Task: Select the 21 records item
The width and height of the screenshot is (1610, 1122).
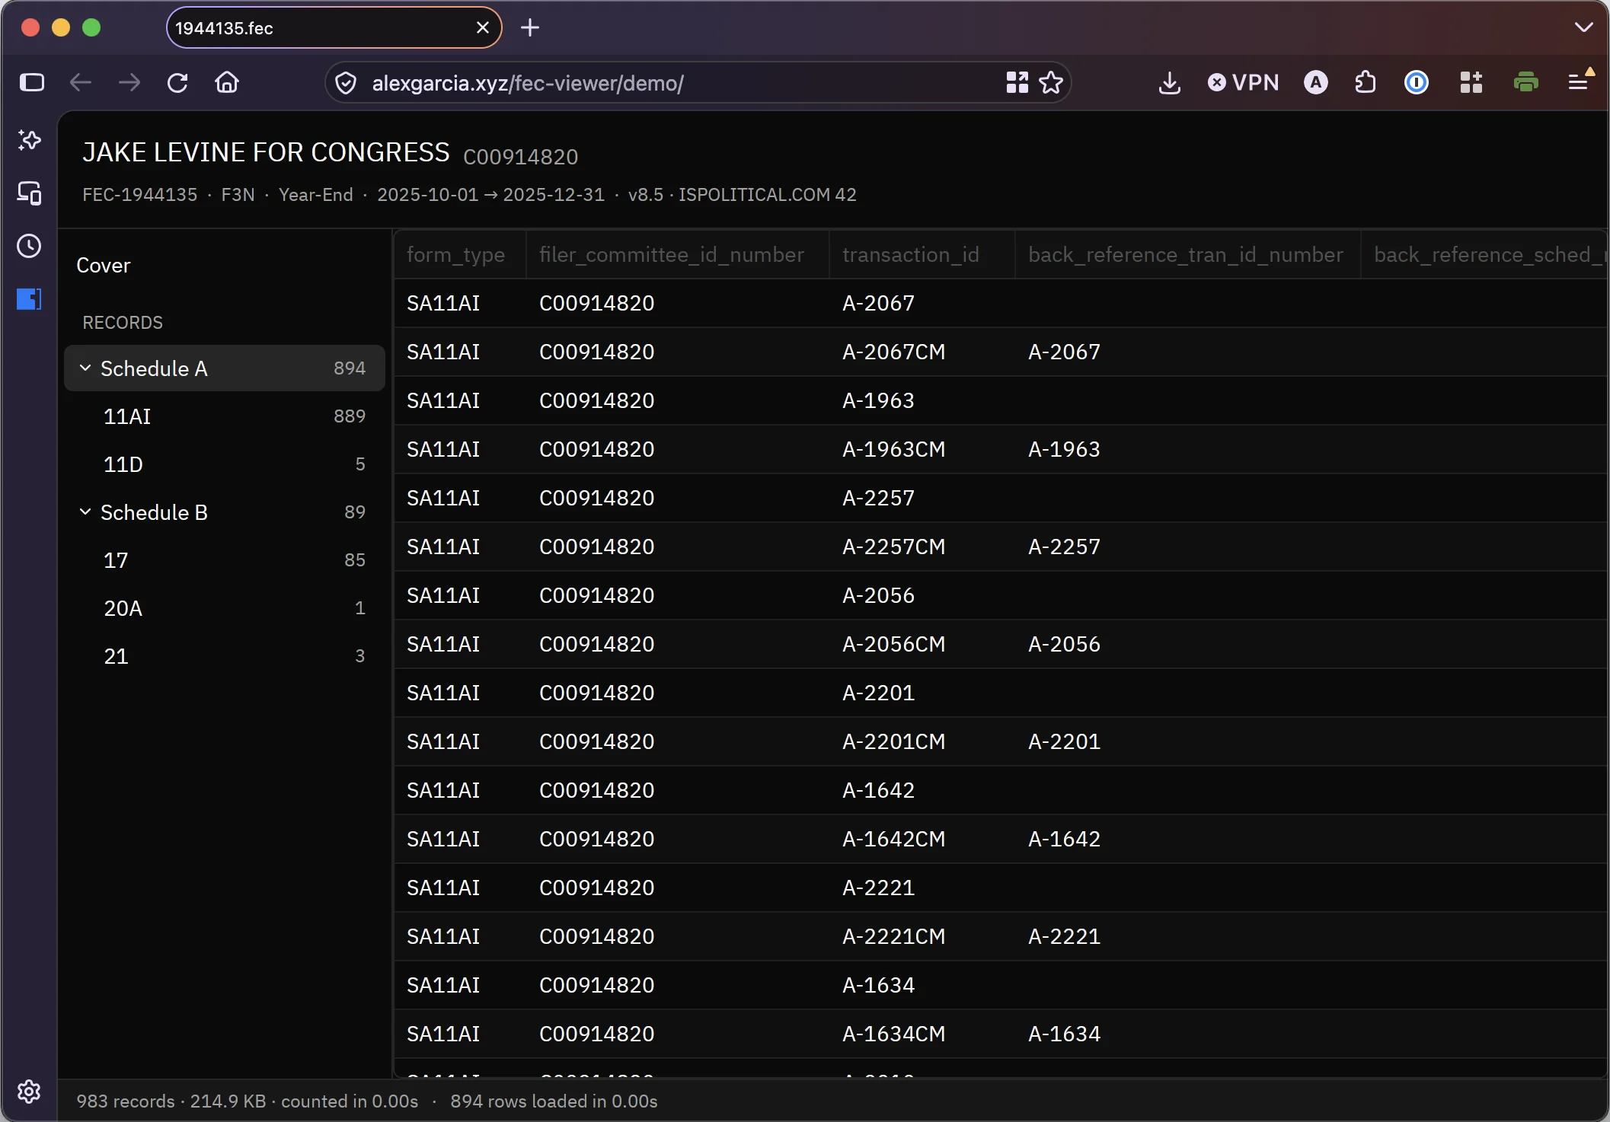Action: (x=225, y=656)
